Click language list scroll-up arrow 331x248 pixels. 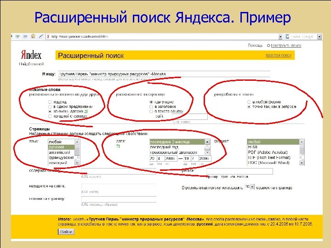click(x=77, y=142)
